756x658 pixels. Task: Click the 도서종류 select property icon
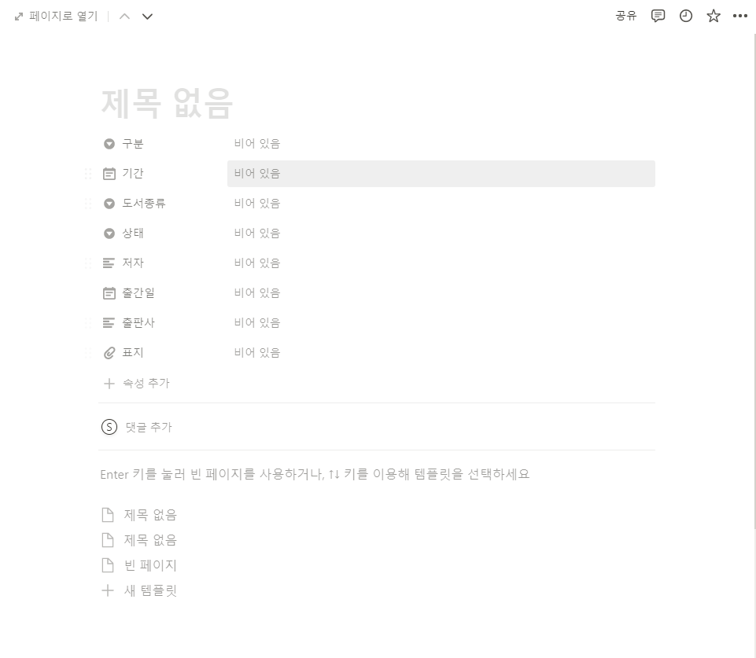pos(109,204)
